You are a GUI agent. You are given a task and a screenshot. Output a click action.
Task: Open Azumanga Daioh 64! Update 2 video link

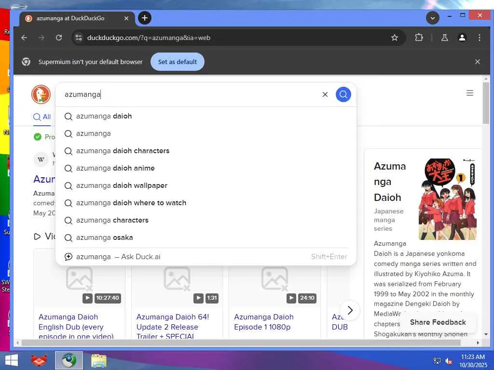point(172,327)
